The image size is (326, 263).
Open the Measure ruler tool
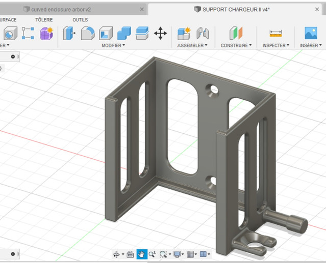click(276, 34)
